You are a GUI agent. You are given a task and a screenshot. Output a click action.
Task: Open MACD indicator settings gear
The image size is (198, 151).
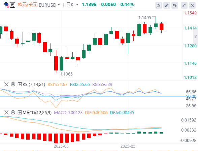click(13, 112)
